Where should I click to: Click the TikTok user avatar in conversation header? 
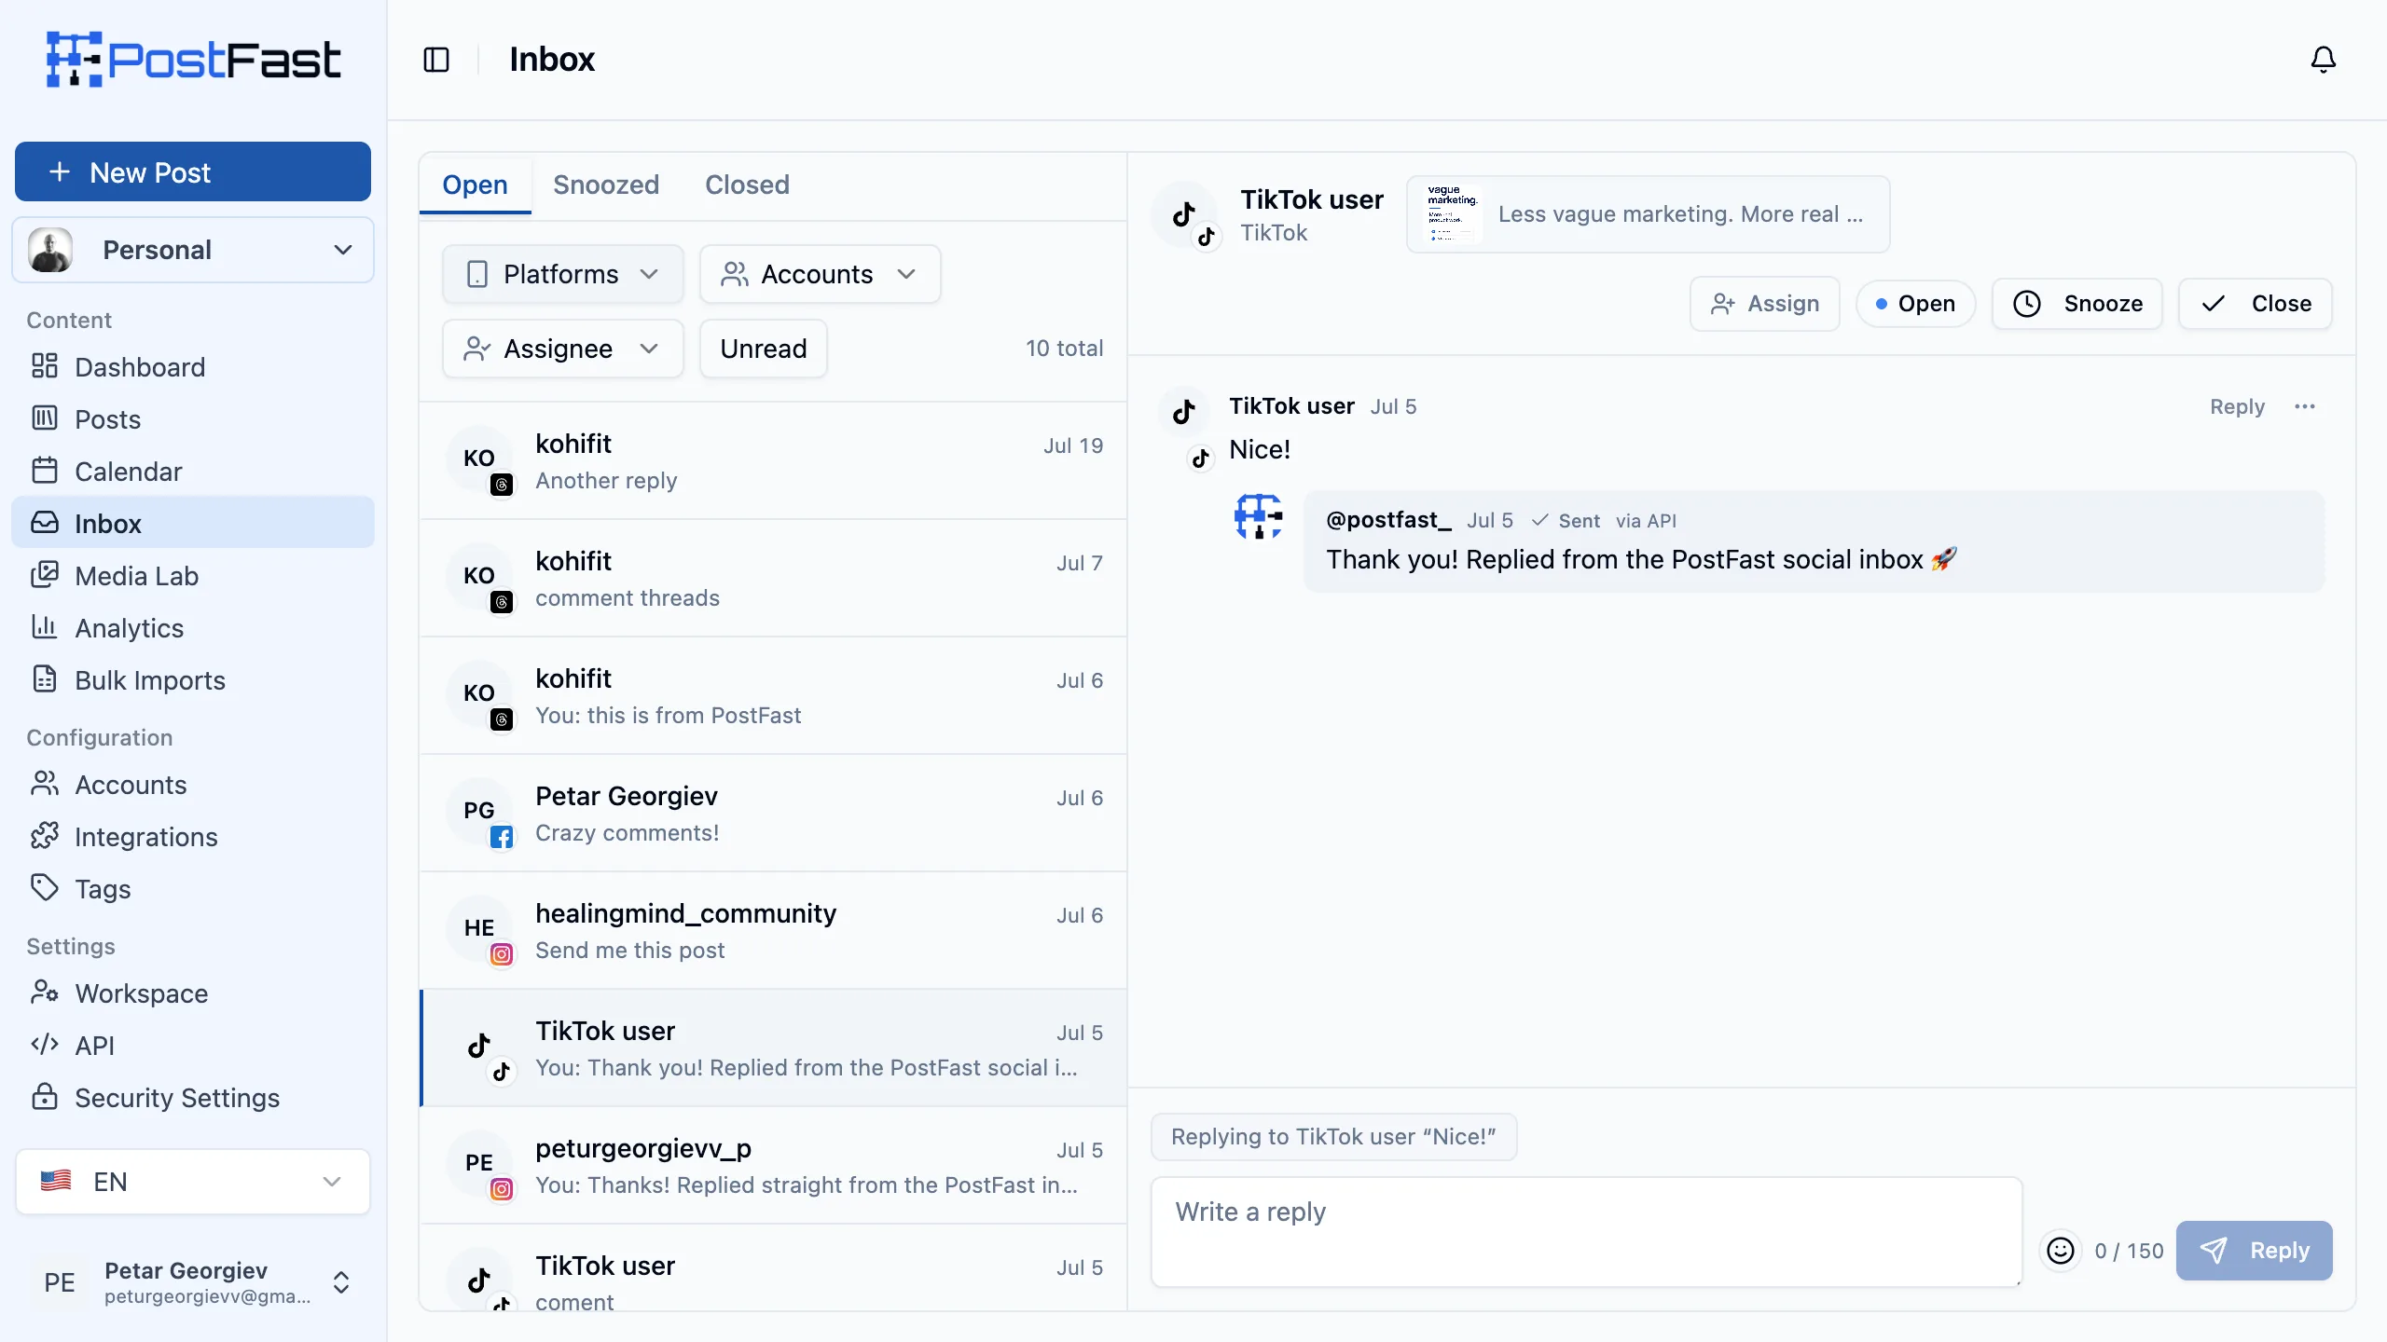click(x=1185, y=215)
